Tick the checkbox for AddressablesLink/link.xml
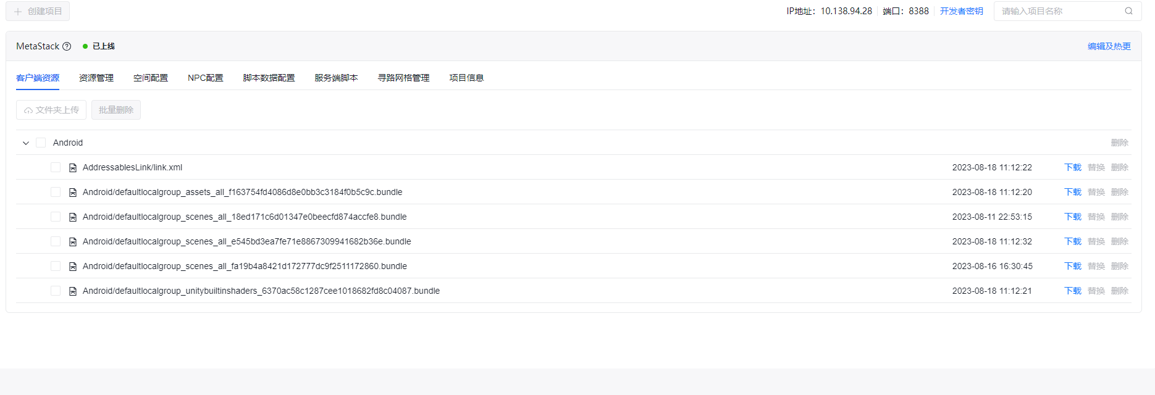This screenshot has width=1155, height=395. click(56, 167)
